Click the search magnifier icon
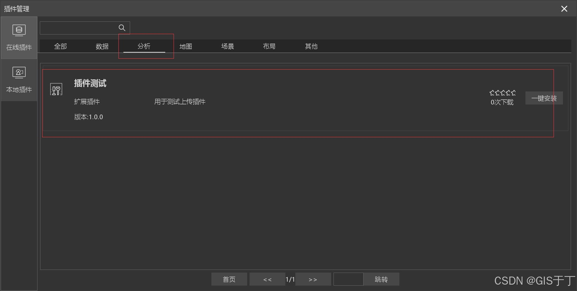 click(x=122, y=28)
